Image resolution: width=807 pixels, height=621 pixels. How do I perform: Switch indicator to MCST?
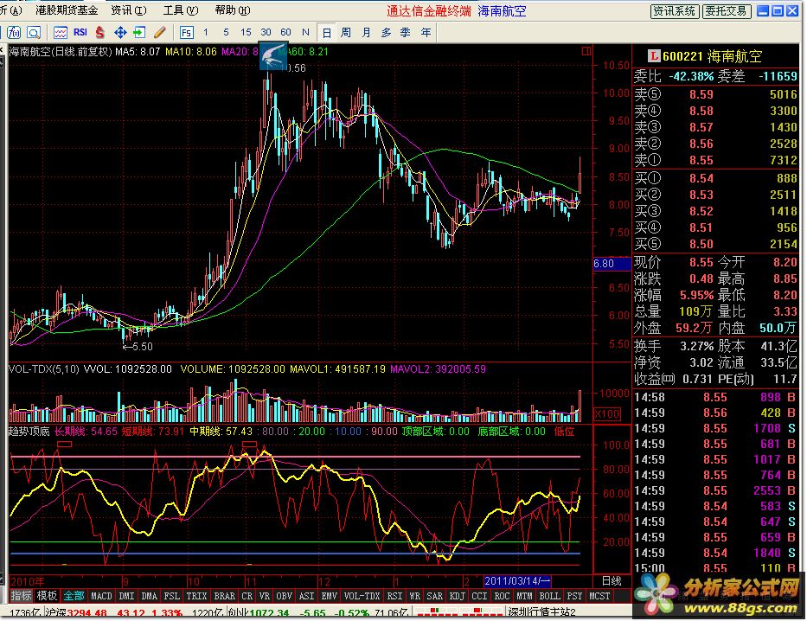599,596
